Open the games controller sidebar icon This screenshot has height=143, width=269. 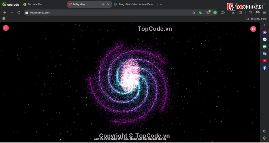tap(264, 46)
